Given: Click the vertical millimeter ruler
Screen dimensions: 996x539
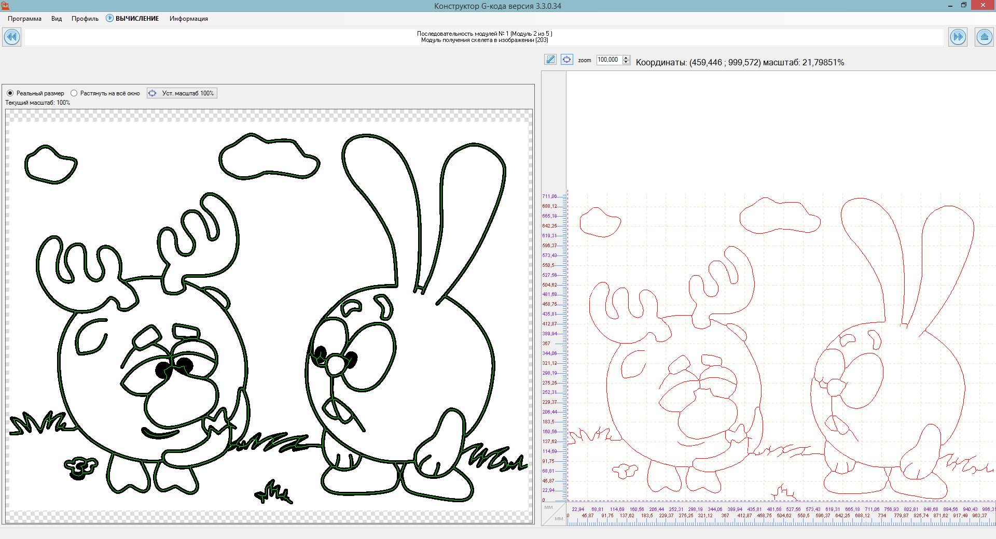Looking at the screenshot, I should tap(554, 286).
